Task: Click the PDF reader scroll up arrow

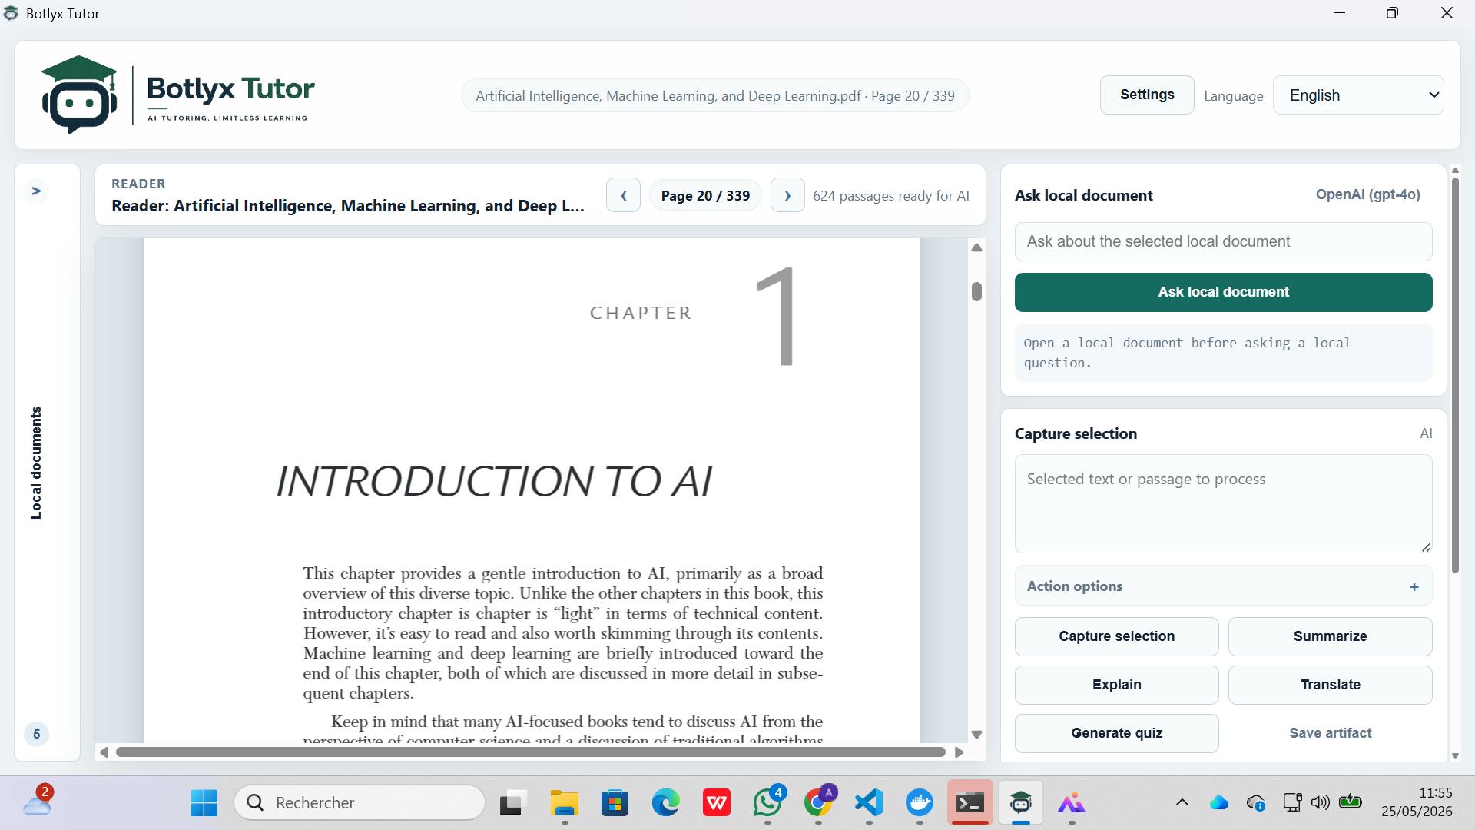Action: pyautogui.click(x=976, y=247)
